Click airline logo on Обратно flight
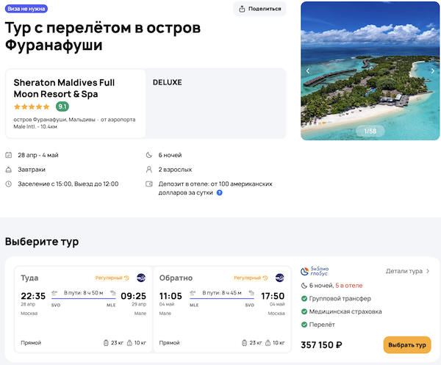 pyautogui.click(x=280, y=278)
